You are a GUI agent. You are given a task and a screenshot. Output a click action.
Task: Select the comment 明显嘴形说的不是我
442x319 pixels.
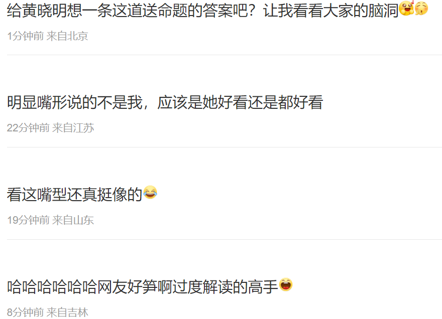[165, 102]
